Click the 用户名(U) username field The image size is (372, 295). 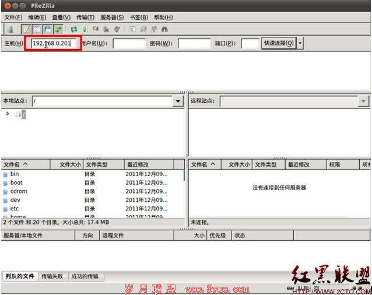click(x=129, y=44)
